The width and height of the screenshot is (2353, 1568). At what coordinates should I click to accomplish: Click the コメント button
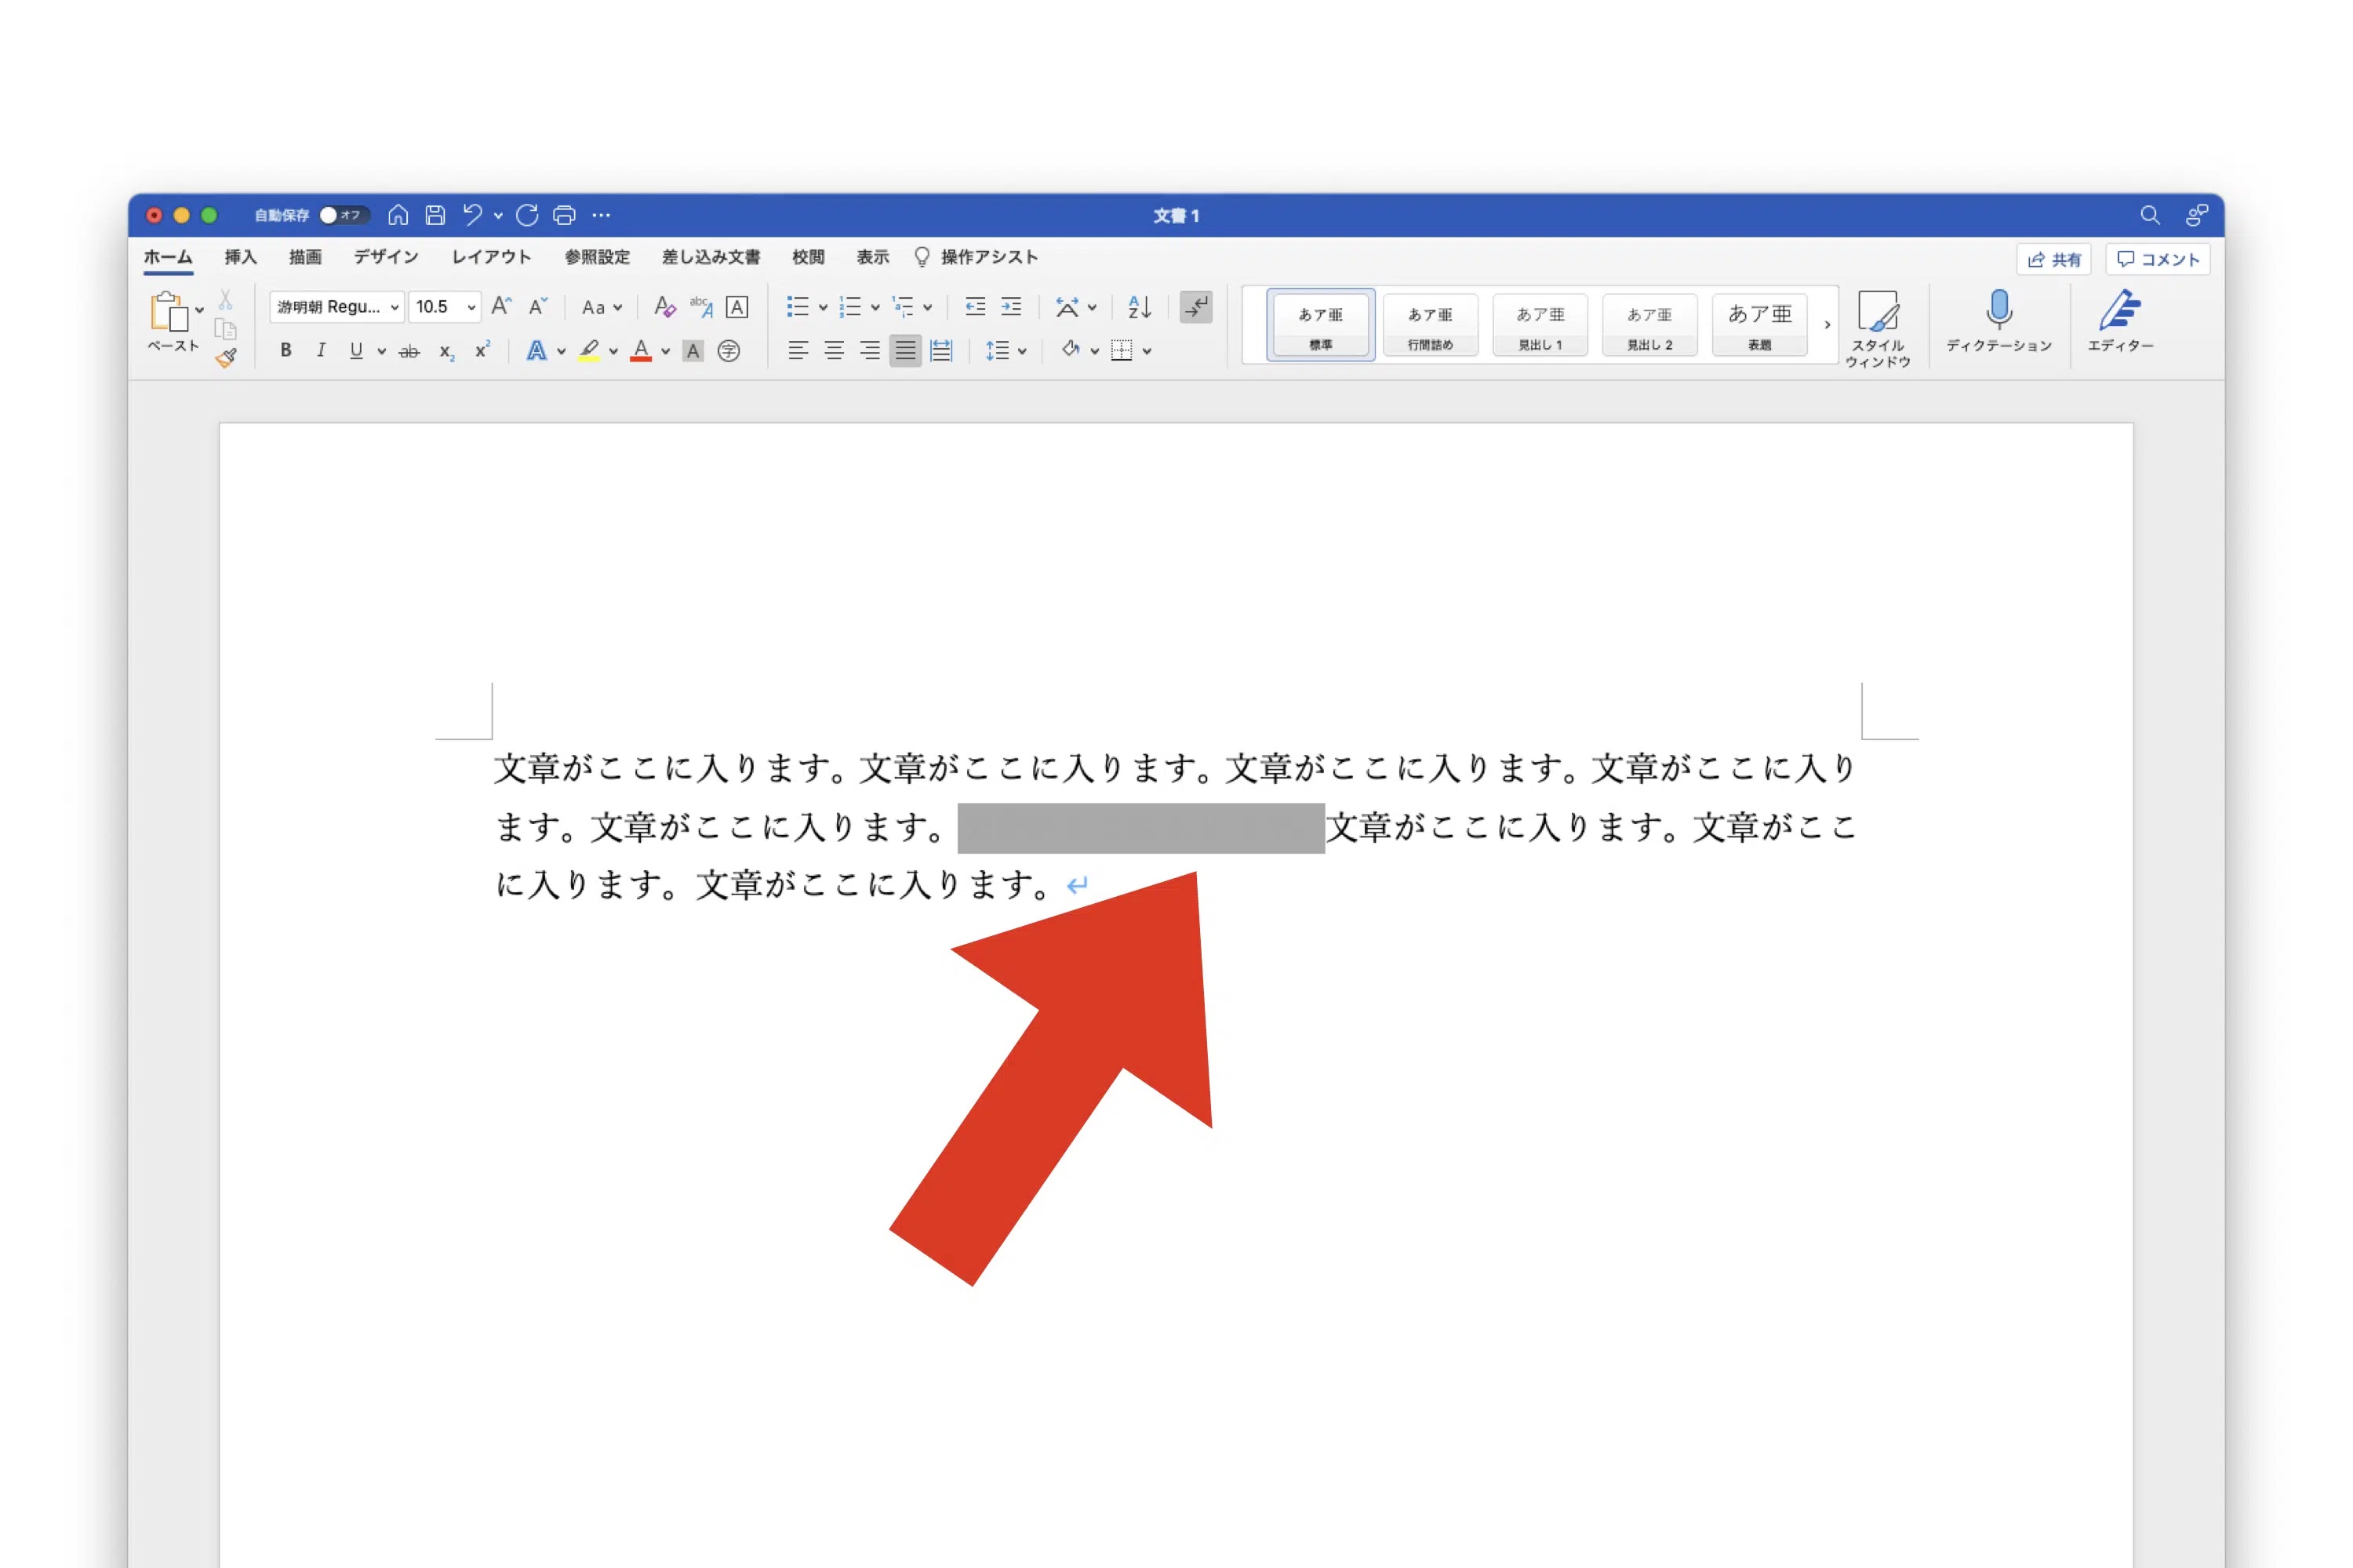[2158, 260]
